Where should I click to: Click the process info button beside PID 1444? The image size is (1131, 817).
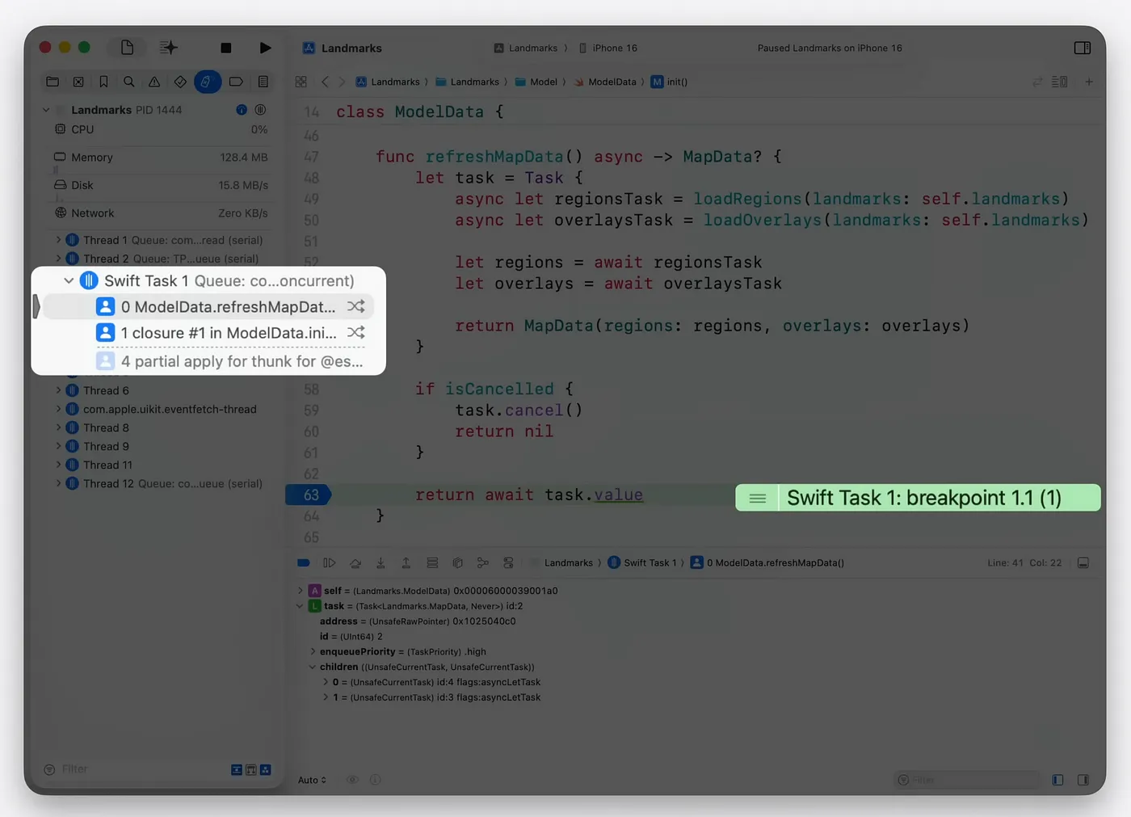tap(241, 109)
